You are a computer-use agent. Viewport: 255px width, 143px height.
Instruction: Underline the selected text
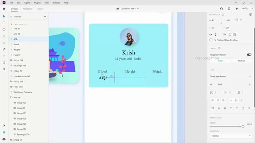click(x=243, y=108)
